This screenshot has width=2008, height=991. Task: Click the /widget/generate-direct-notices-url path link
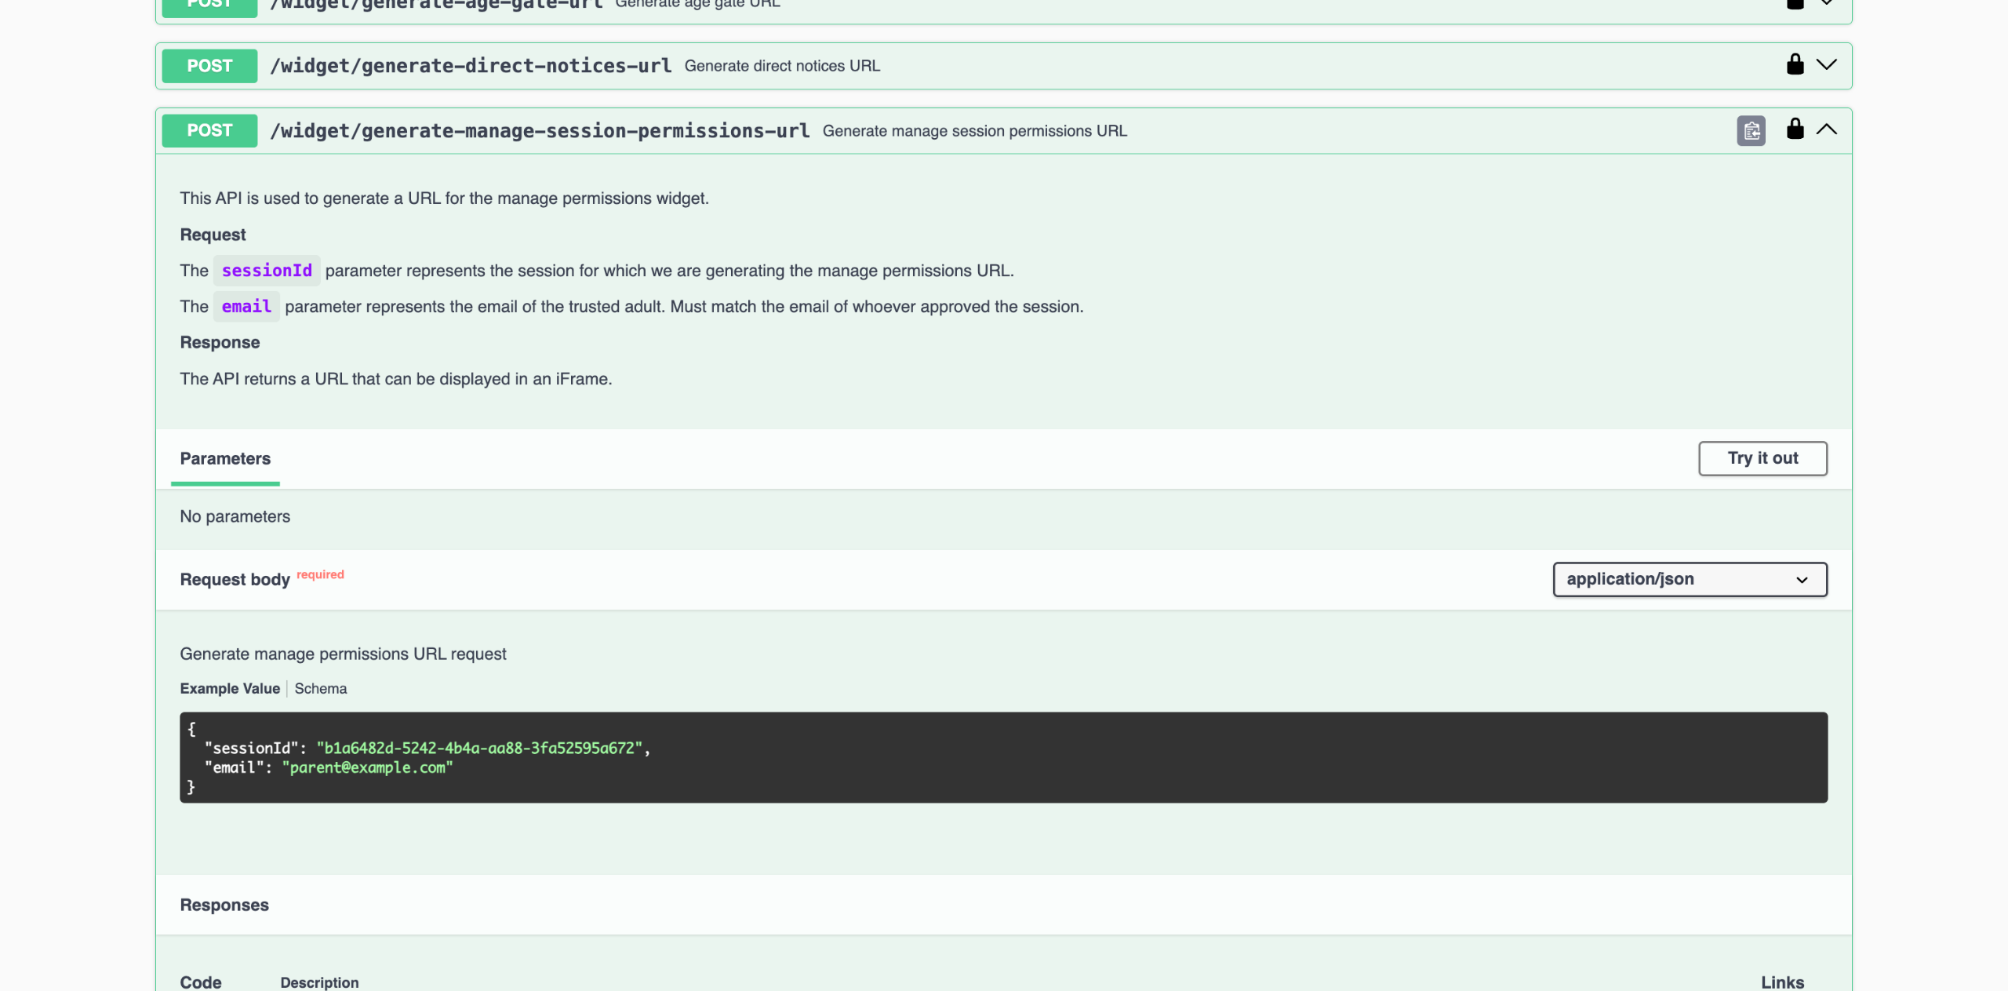tap(471, 66)
